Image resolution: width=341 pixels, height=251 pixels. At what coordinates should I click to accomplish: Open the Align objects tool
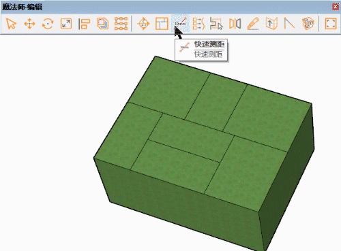point(85,24)
